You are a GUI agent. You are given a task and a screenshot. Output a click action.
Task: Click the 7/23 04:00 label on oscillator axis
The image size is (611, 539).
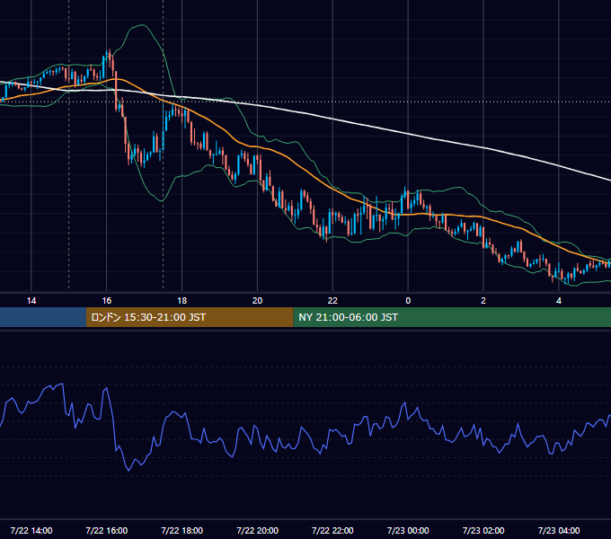click(559, 530)
